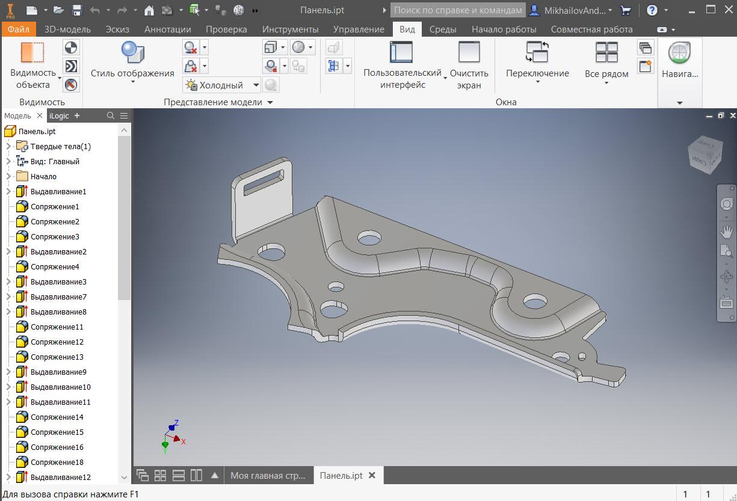Open browser hamburger menu icon
The width and height of the screenshot is (737, 501).
(x=124, y=115)
